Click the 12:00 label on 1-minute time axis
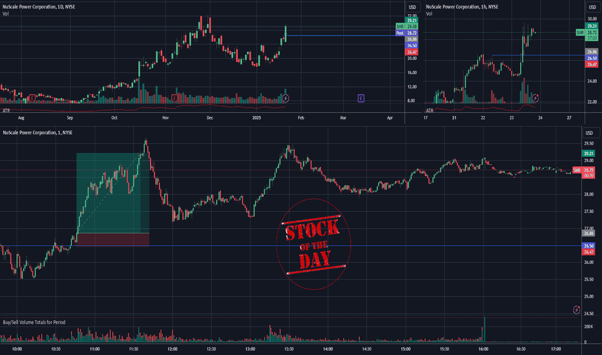602x355 pixels. pos(172,349)
